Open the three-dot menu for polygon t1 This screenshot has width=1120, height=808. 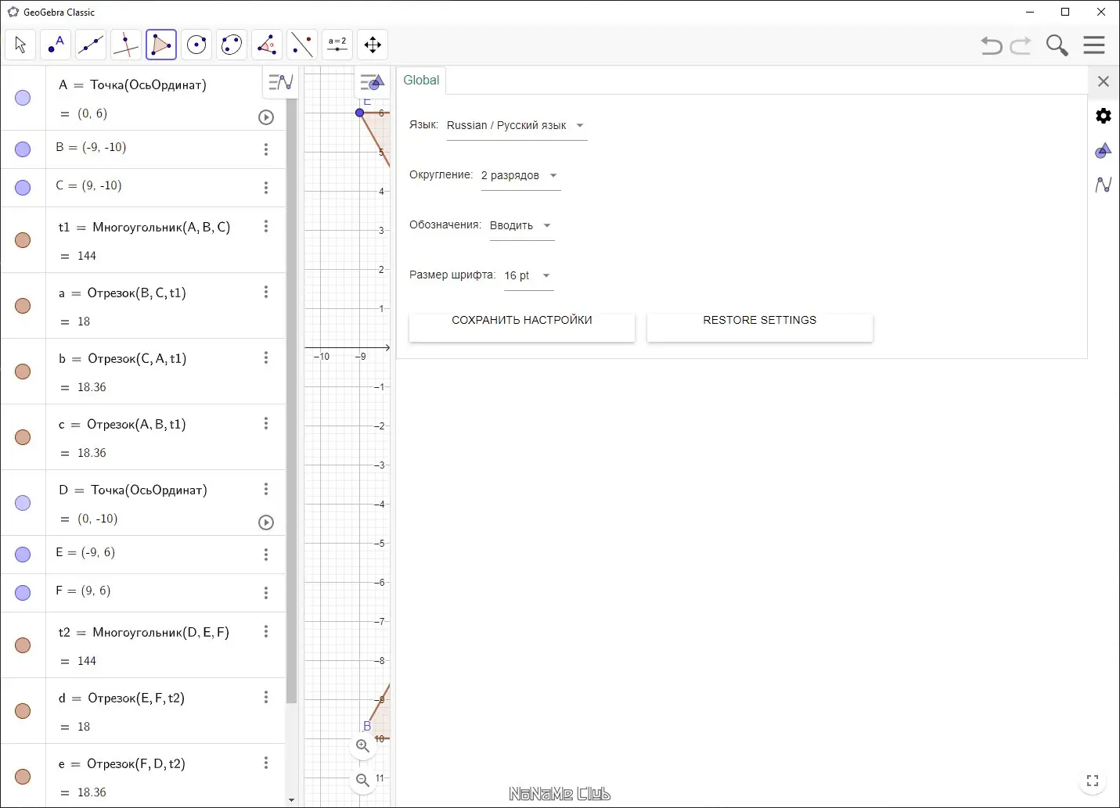click(266, 226)
